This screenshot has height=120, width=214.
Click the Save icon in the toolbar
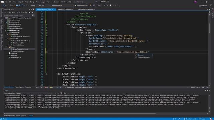pos(17,5)
